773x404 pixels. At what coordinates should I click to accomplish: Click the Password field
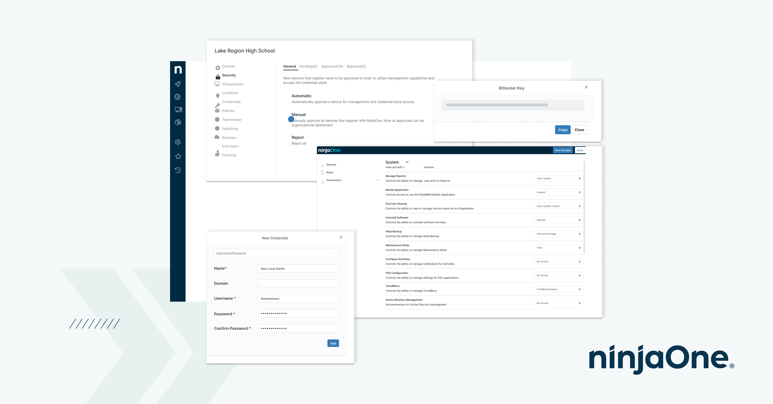click(x=298, y=313)
